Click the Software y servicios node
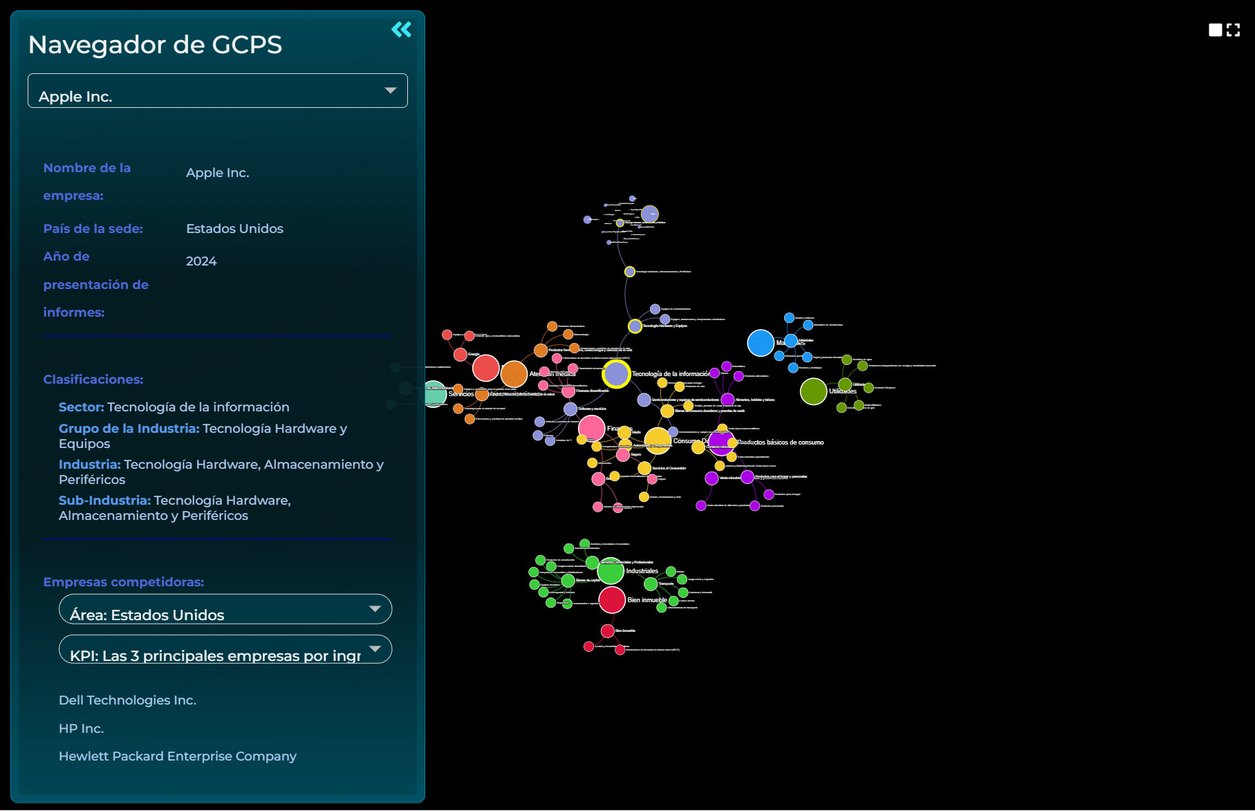The image size is (1255, 811). click(x=570, y=409)
